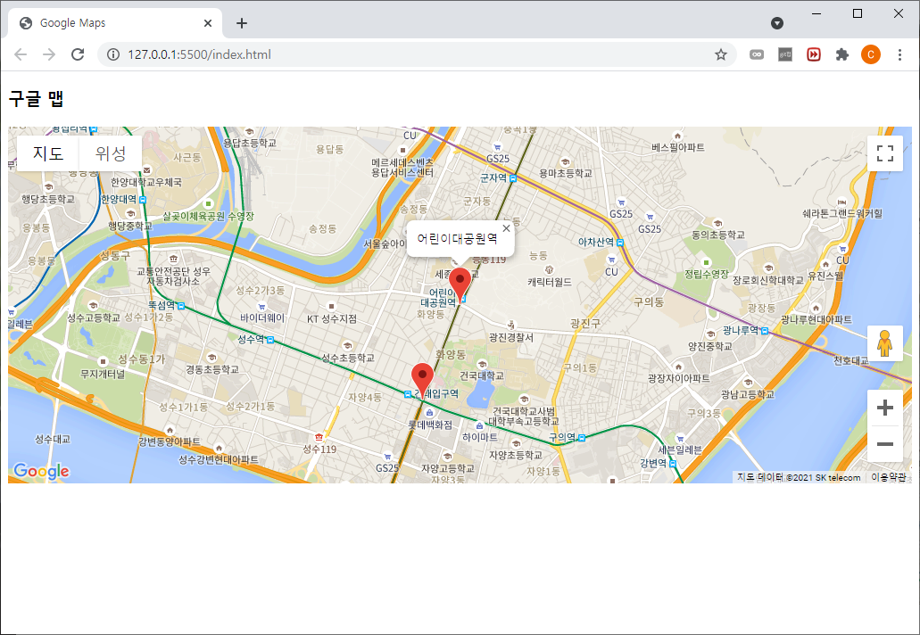The image size is (920, 635).
Task: Click the 성수119 map label
Action: click(319, 449)
